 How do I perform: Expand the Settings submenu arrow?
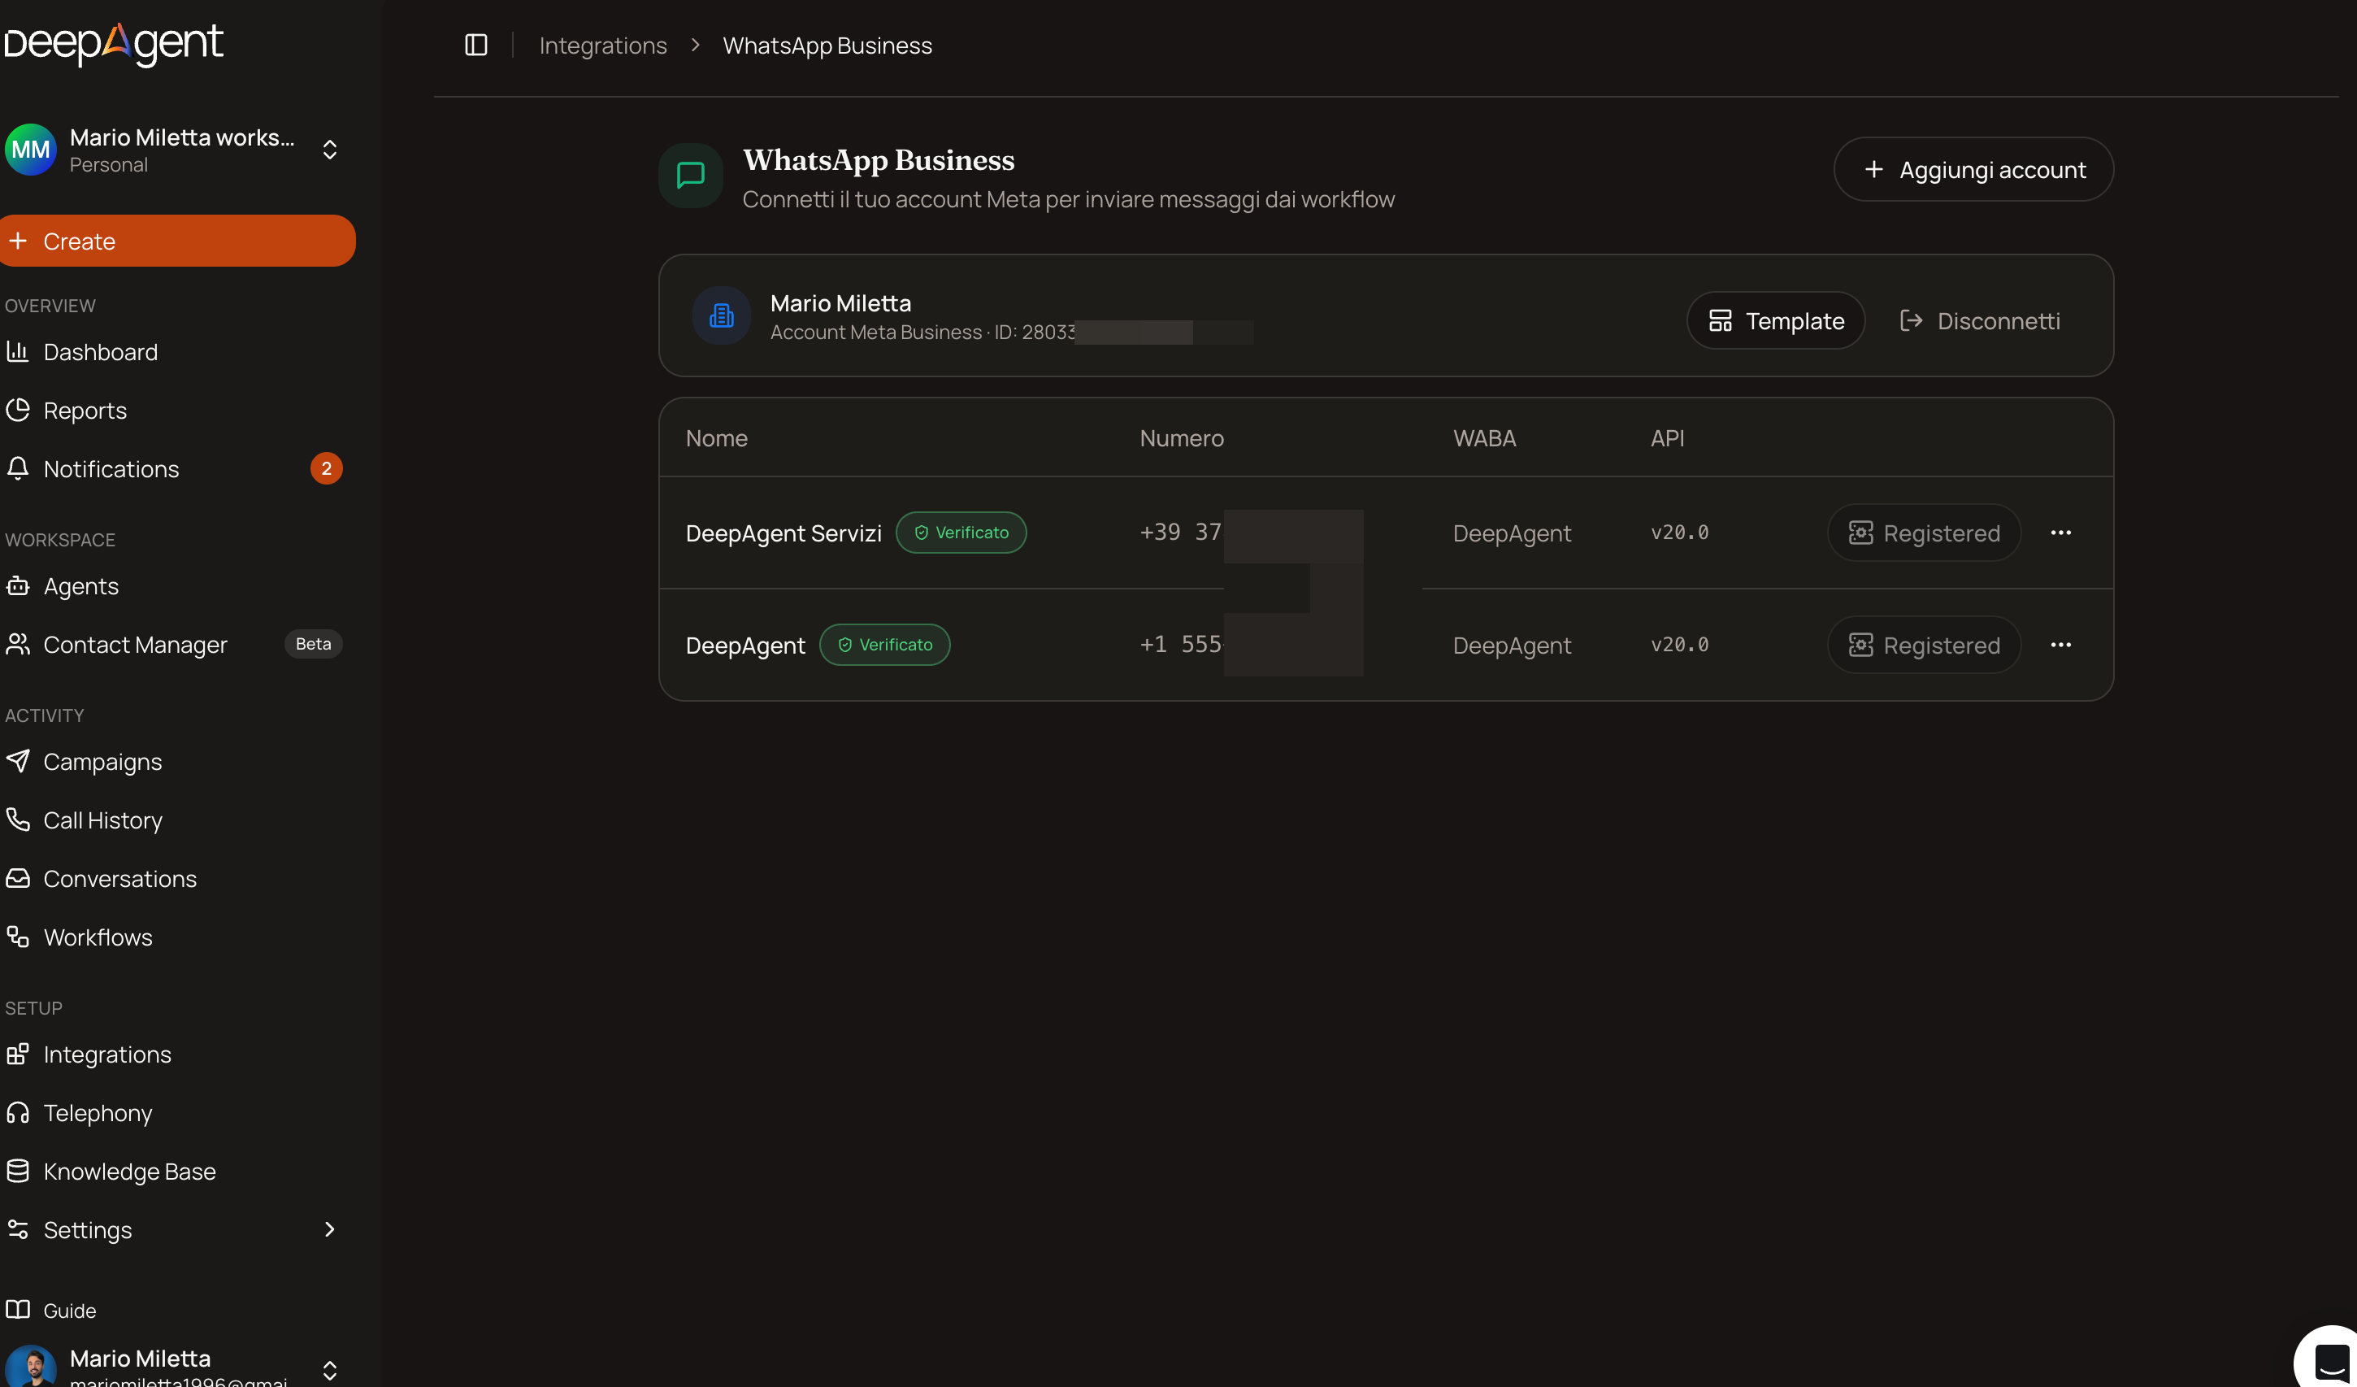click(329, 1228)
